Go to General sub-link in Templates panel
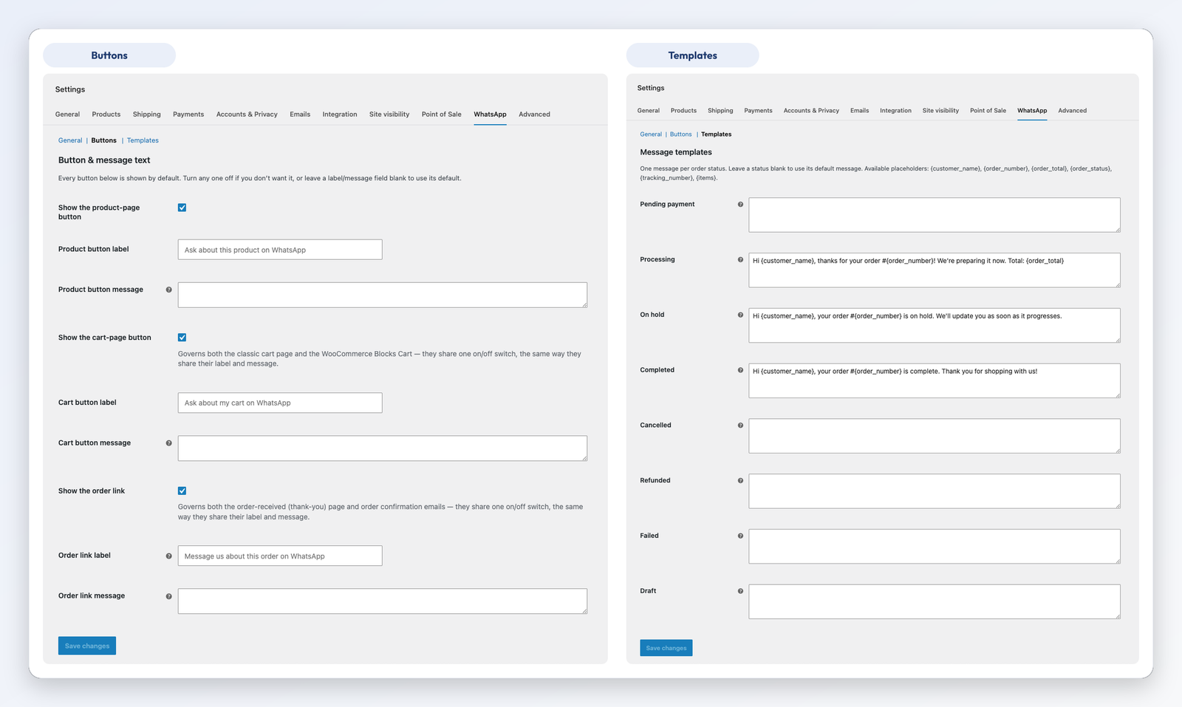This screenshot has width=1182, height=707. click(x=651, y=134)
